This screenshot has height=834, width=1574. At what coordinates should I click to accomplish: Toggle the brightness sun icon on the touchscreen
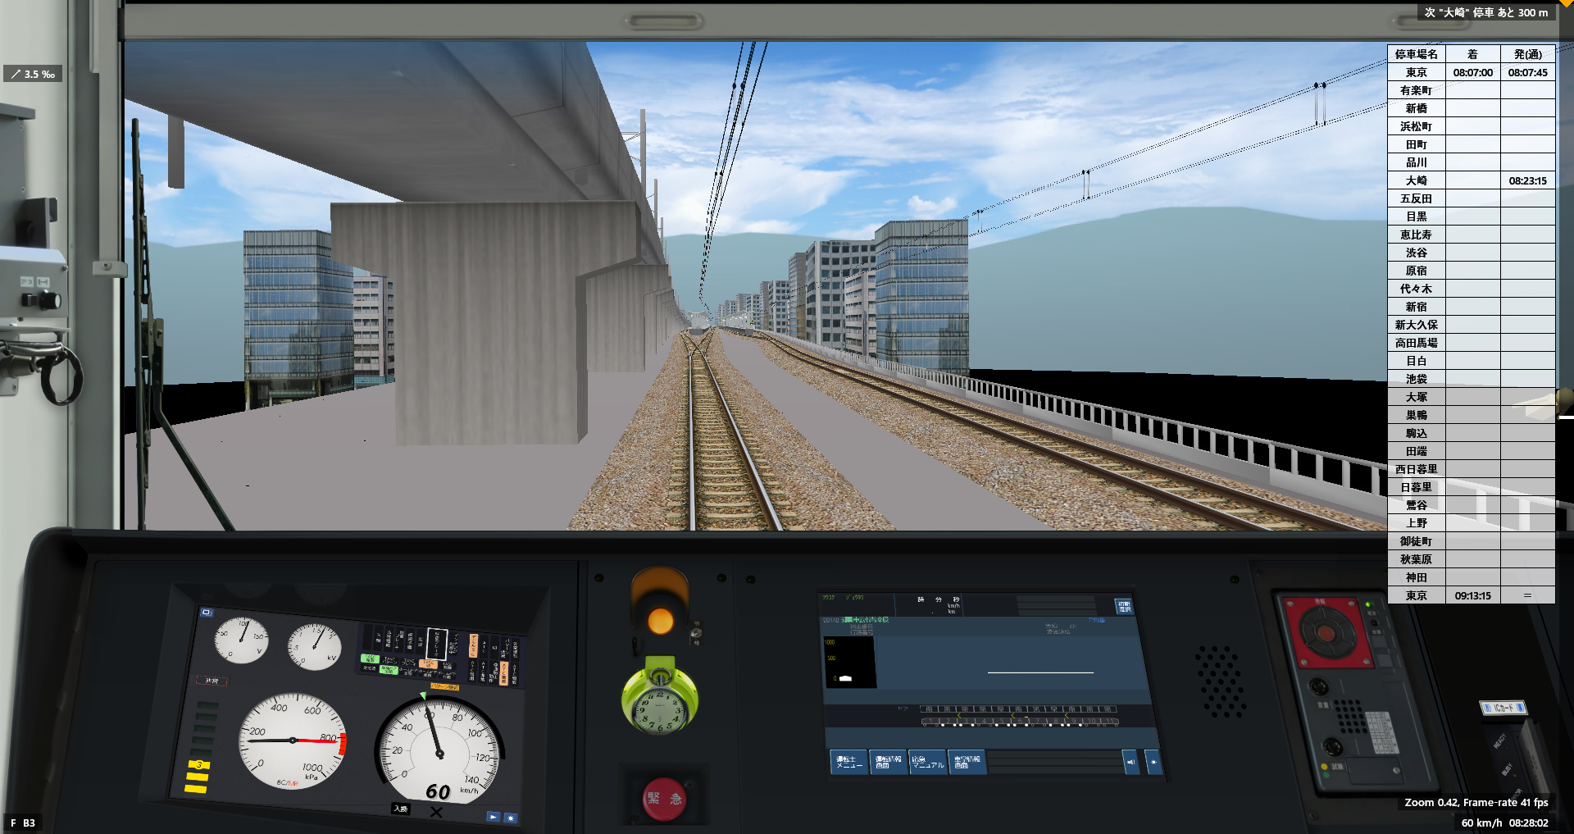coord(1154,762)
